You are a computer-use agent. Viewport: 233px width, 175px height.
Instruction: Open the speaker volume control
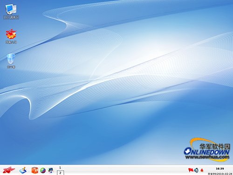pyautogui.click(x=196, y=170)
